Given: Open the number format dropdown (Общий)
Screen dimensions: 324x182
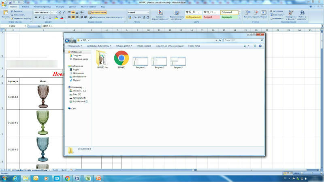Looking at the screenshot, I should pyautogui.click(x=138, y=13).
